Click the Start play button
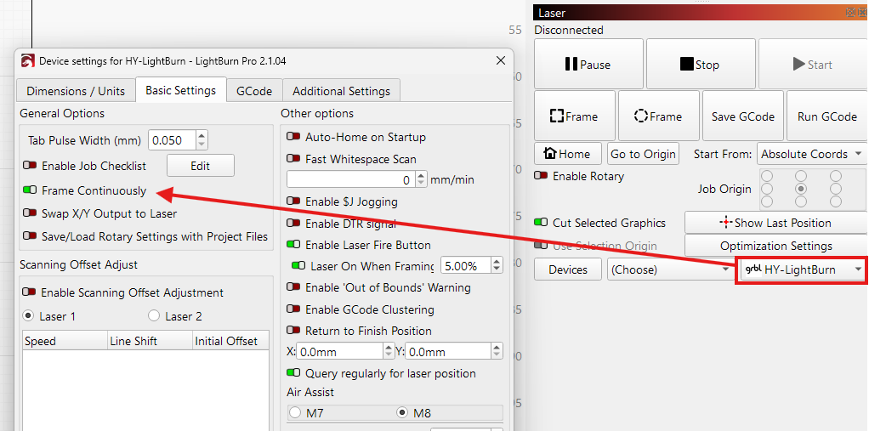The width and height of the screenshot is (869, 431). coord(813,65)
